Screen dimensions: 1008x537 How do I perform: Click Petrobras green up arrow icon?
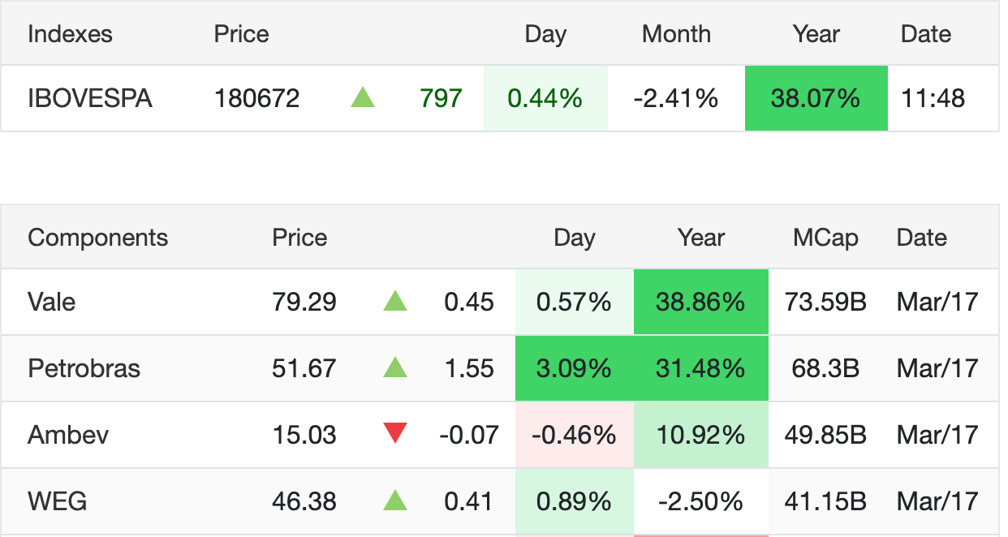point(395,368)
